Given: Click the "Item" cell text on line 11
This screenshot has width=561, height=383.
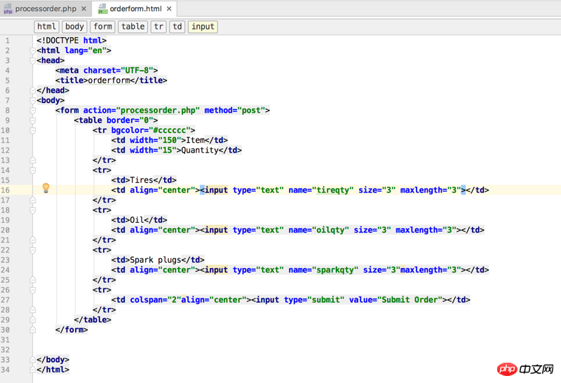Looking at the screenshot, I should click(x=196, y=141).
